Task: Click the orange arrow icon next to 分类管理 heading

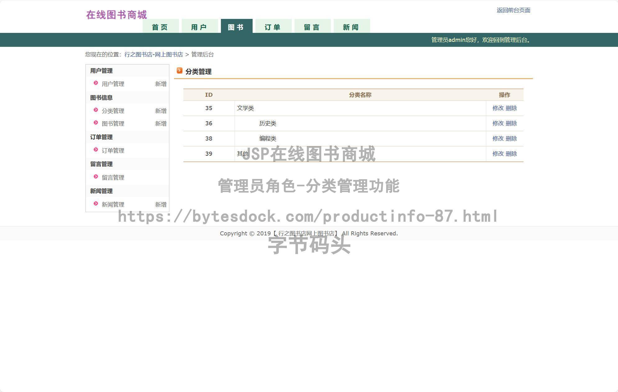Action: pyautogui.click(x=180, y=71)
